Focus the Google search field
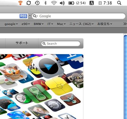 (79, 16)
